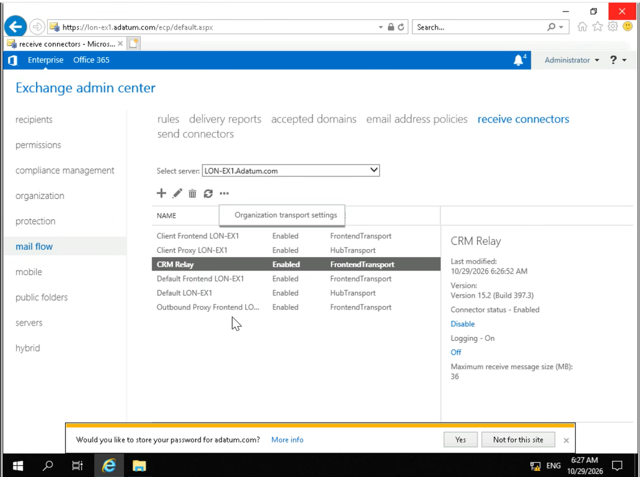This screenshot has height=477, width=640.
Task: Switch to Office 365 in the header
Action: (91, 60)
